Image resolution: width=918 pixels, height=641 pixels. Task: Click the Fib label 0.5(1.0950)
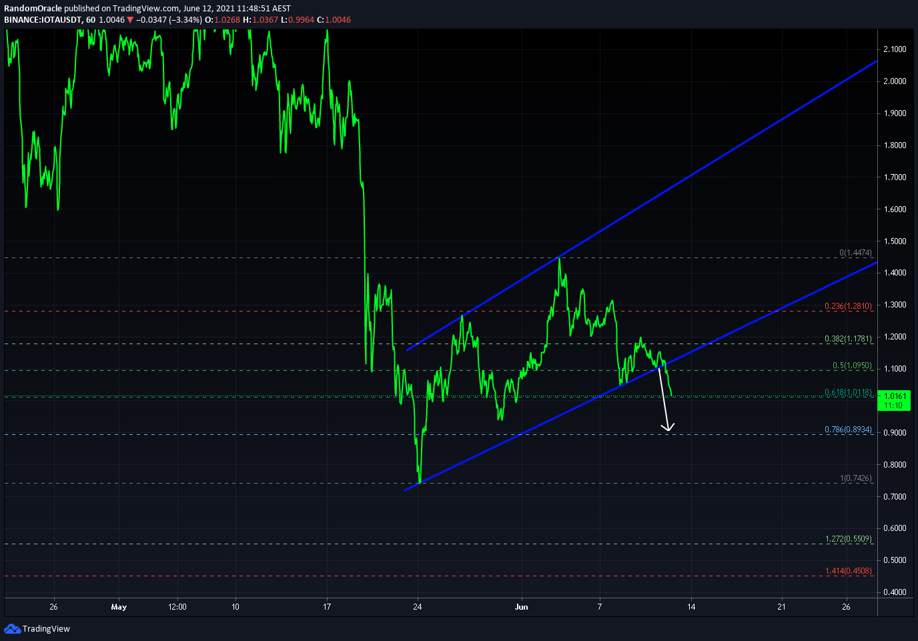[852, 366]
